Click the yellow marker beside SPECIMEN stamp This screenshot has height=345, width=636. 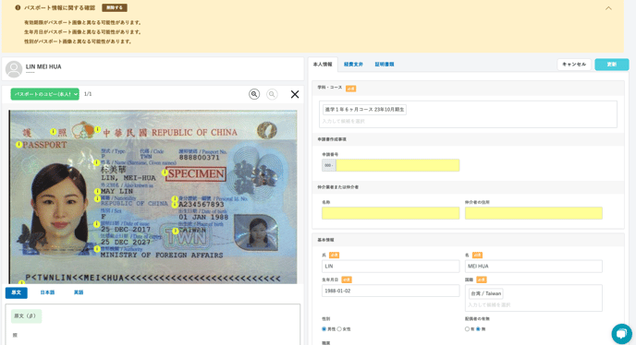165,172
